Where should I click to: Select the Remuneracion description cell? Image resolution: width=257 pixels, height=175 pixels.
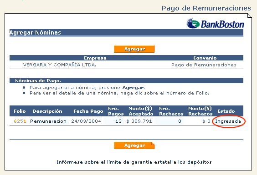click(x=48, y=121)
